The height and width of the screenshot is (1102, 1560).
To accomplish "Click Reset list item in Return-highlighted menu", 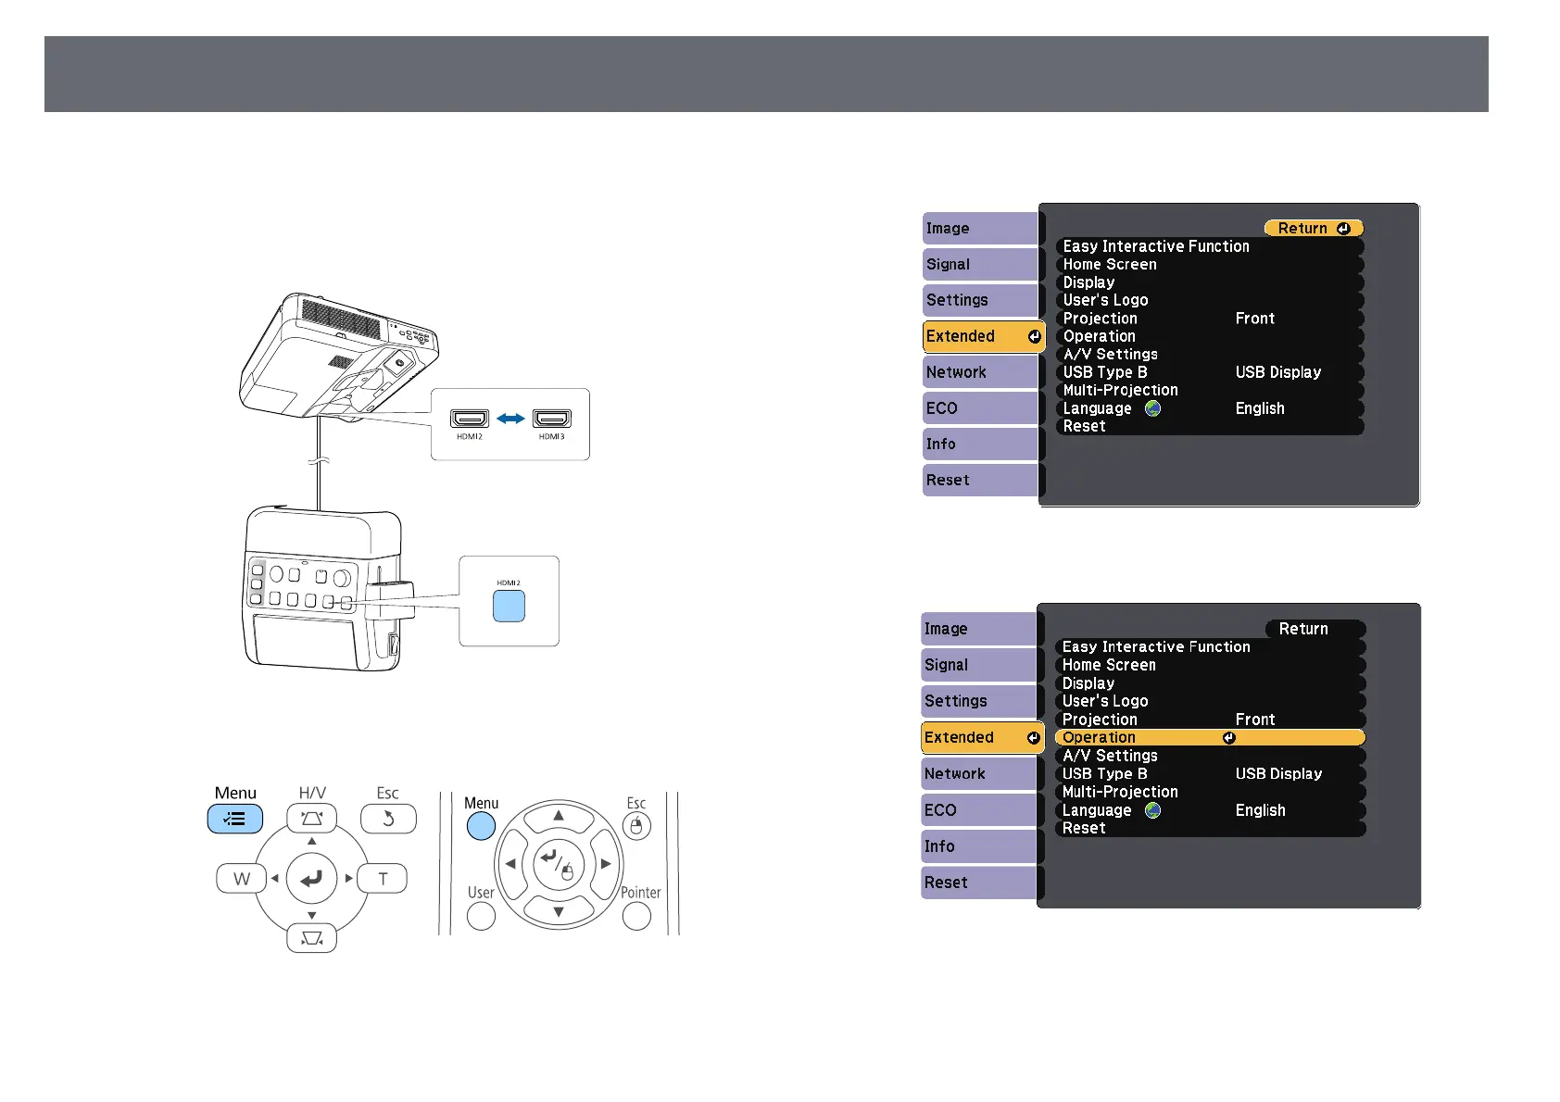I will point(1210,427).
